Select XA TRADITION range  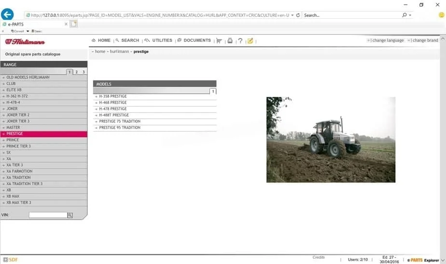[x=44, y=177]
